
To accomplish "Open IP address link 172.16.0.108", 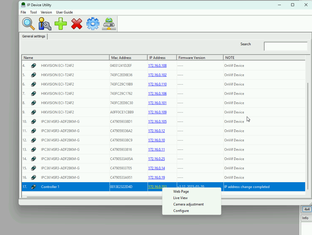I will [157, 66].
